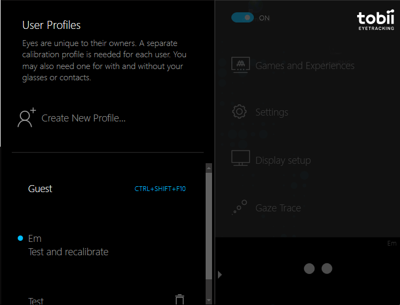
Task: Click the Gaze Trace bubbles icon
Action: coord(239,207)
